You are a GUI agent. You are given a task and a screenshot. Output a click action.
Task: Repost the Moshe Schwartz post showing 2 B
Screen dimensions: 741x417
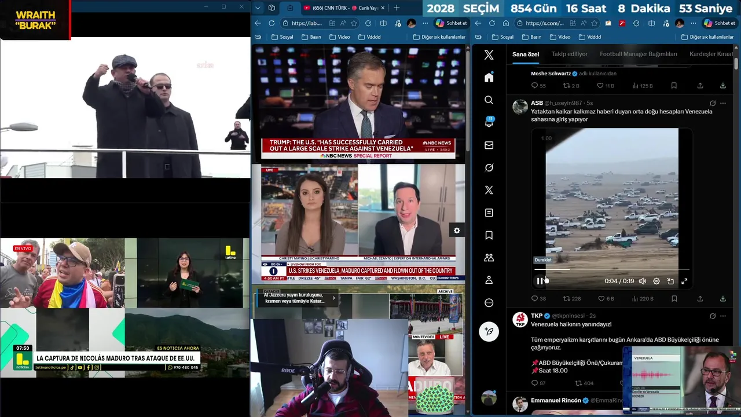pyautogui.click(x=571, y=86)
